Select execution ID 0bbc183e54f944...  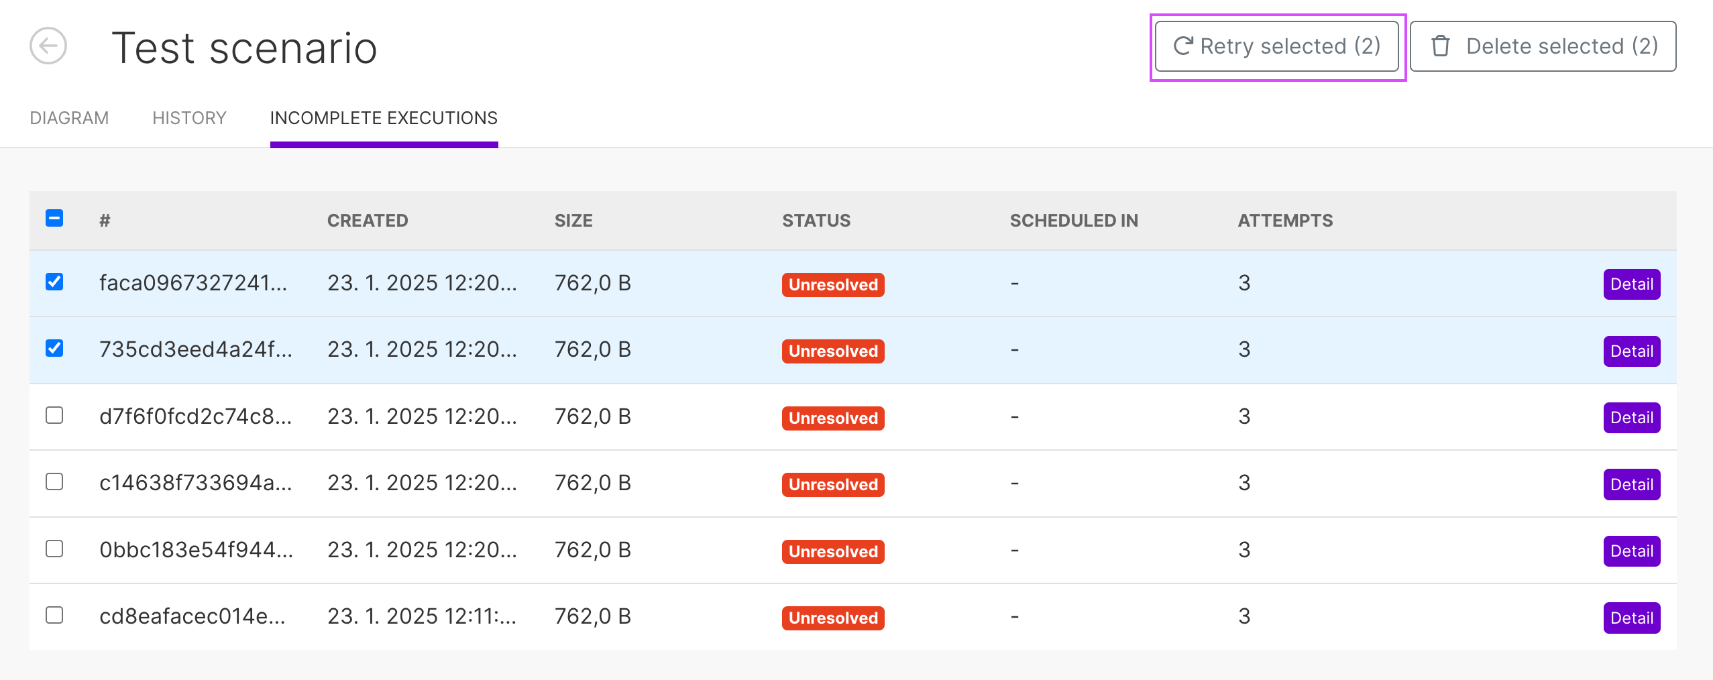point(197,550)
